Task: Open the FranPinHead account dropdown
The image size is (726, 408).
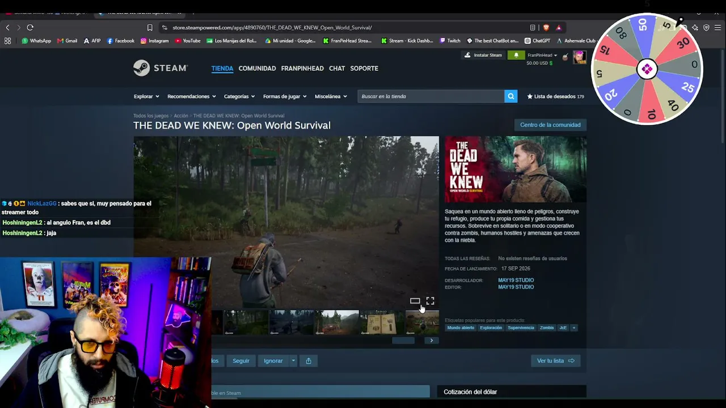Action: 542,56
